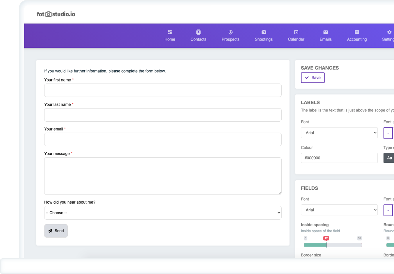Expand the Fields font dropdown showing Arial

339,210
